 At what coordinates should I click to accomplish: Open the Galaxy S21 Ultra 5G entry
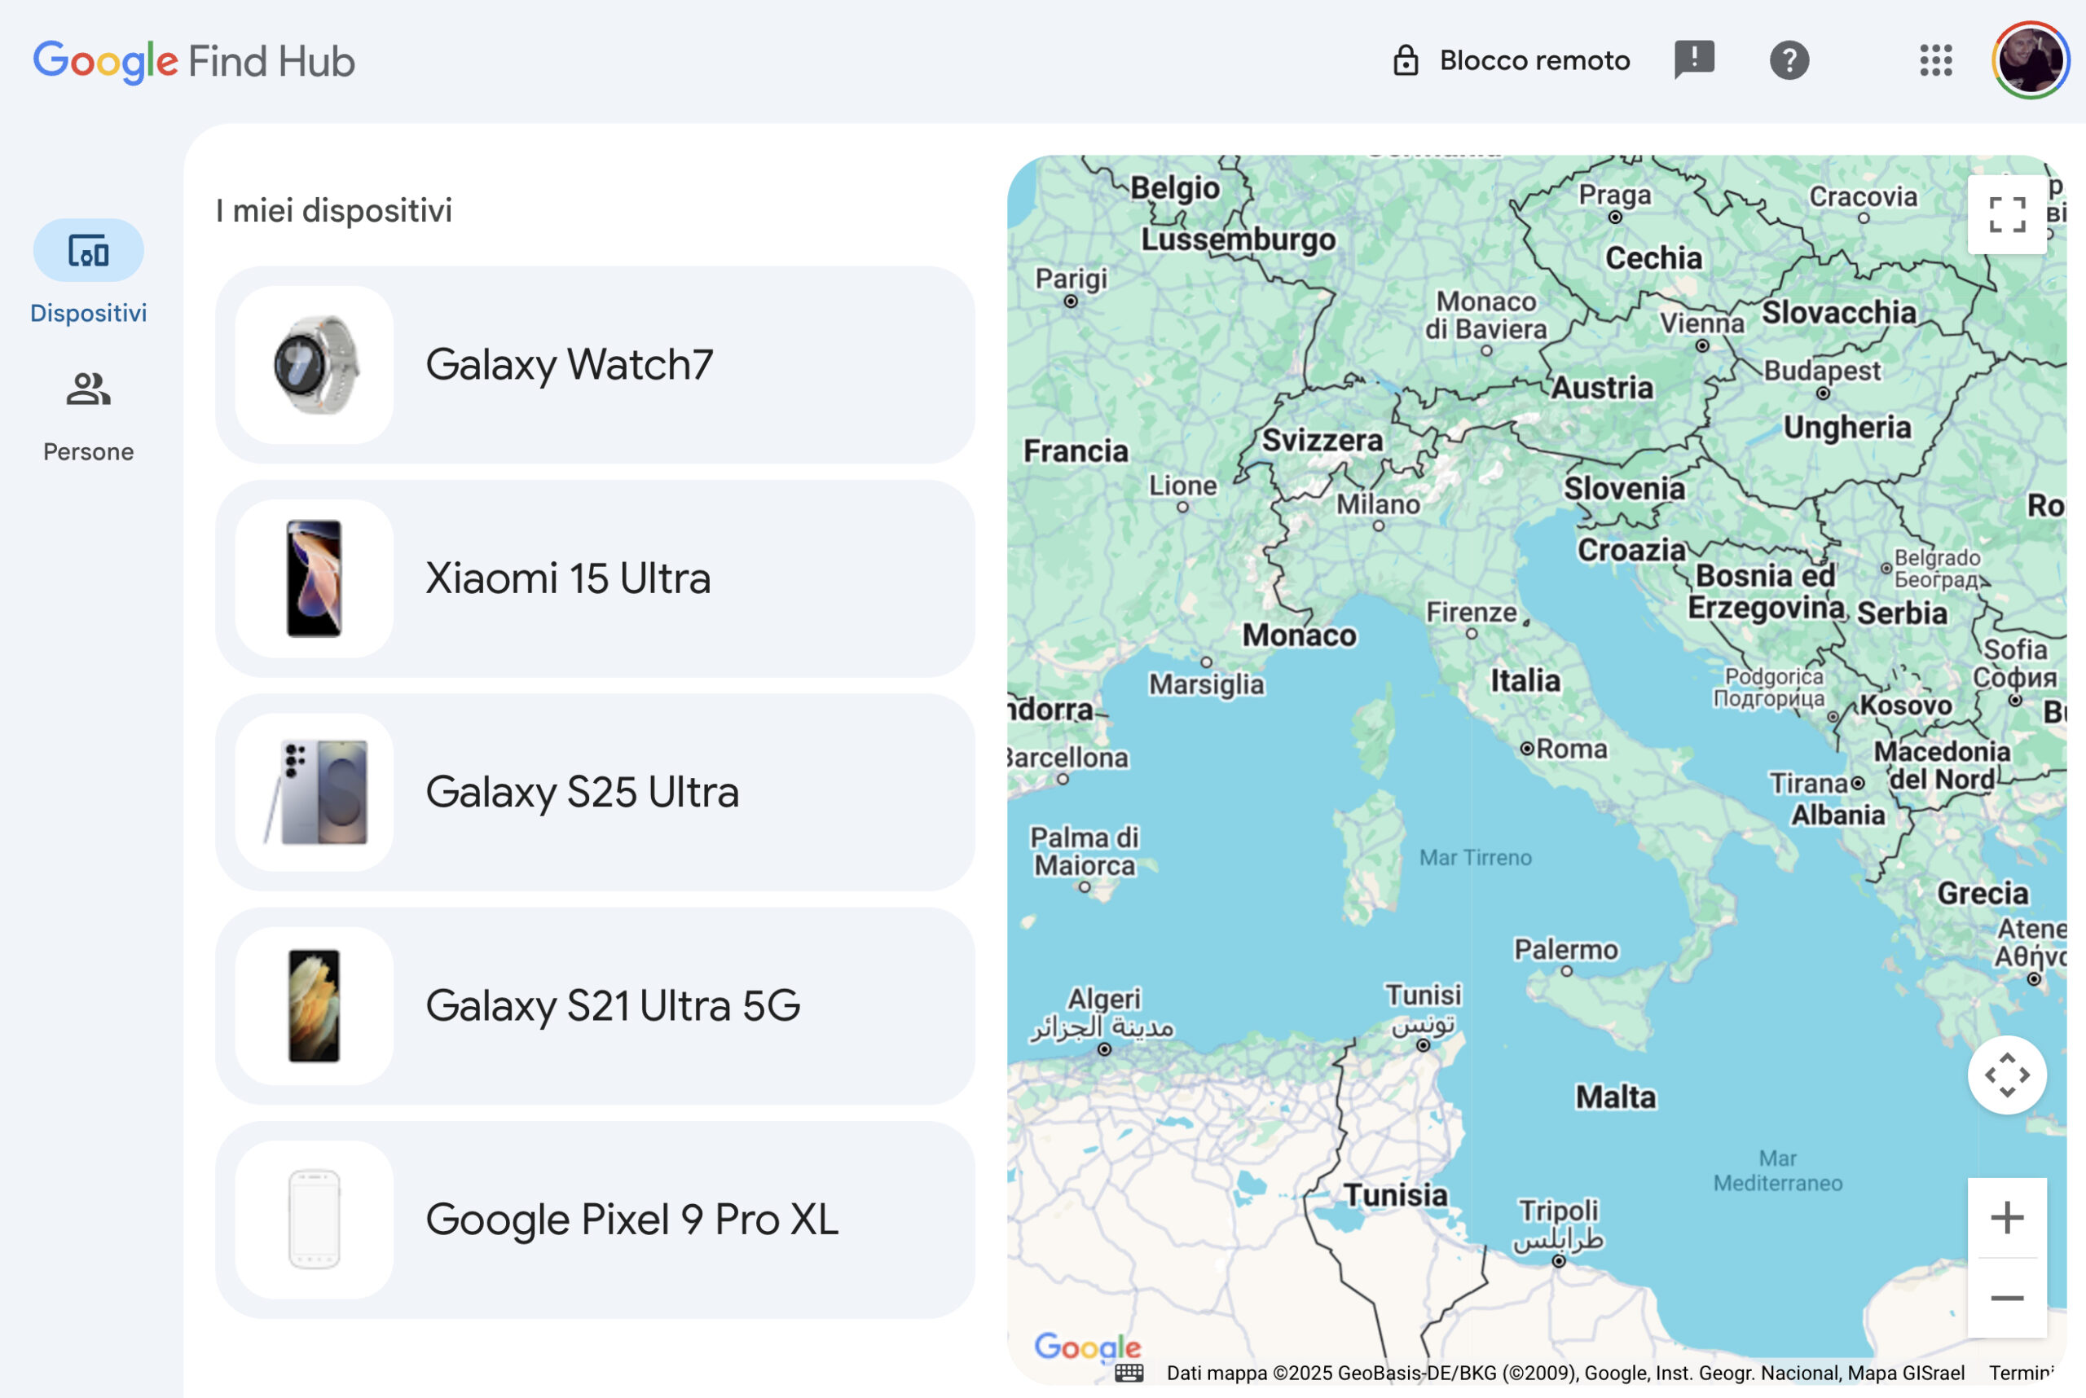(595, 1005)
